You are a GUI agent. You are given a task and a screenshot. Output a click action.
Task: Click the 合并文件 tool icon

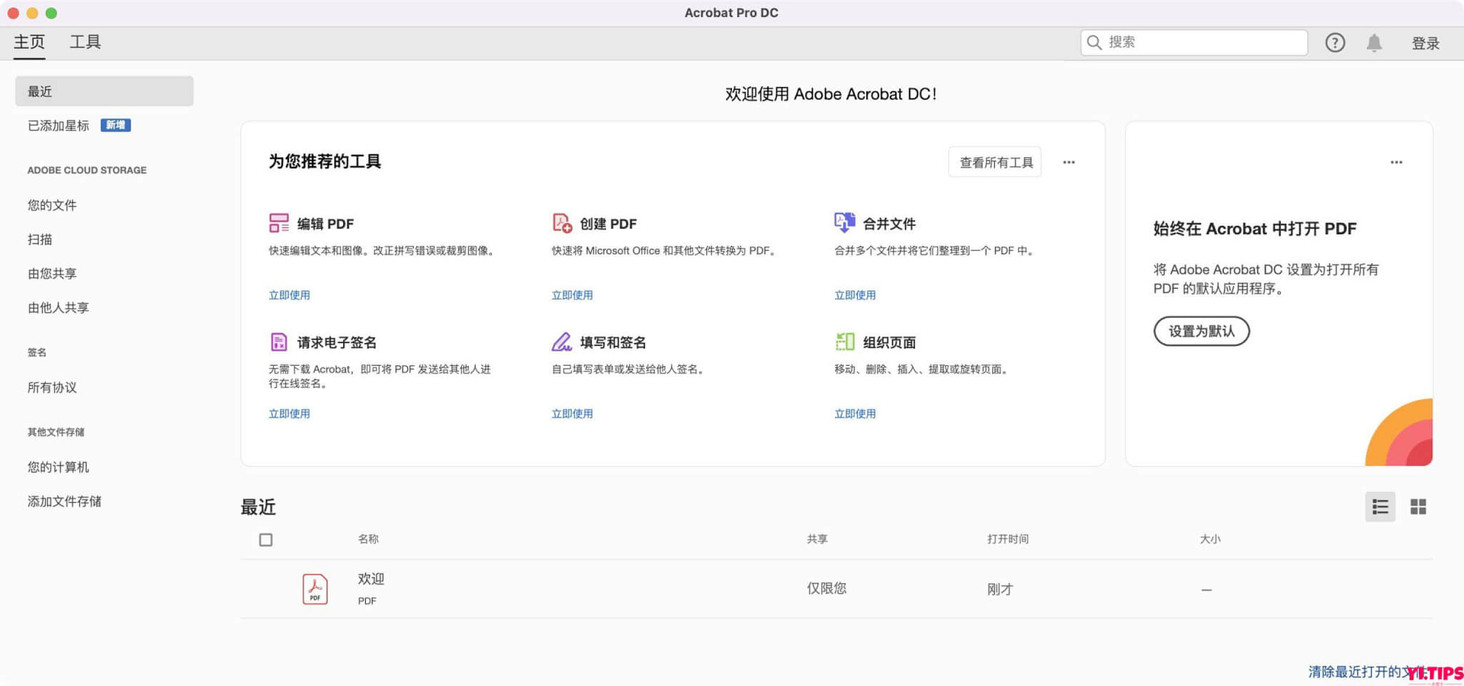click(845, 223)
